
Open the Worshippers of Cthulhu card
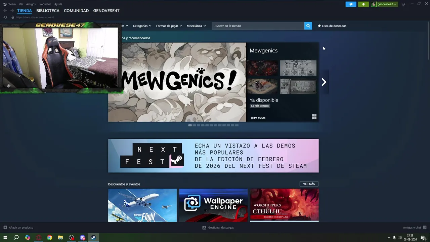tap(285, 205)
